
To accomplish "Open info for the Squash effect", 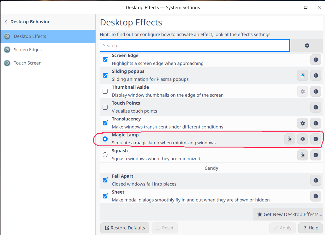I will 316,155.
